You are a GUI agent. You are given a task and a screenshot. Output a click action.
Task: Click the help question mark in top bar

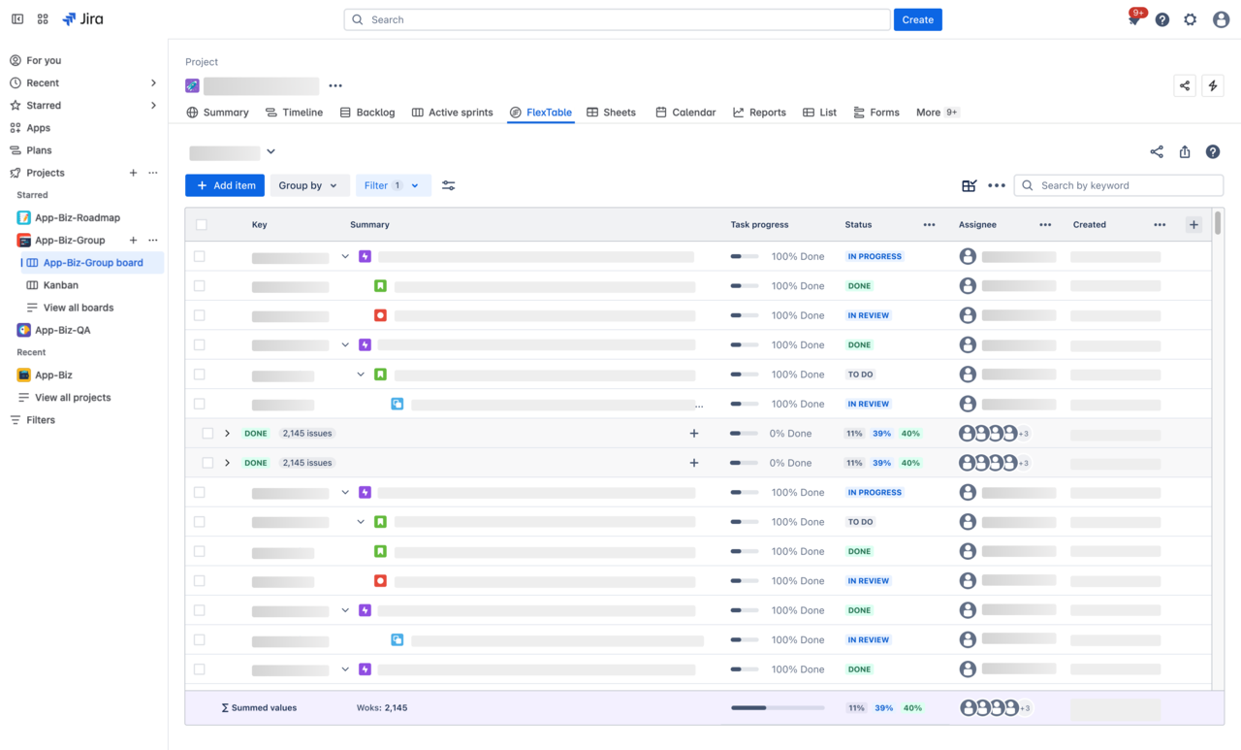pos(1162,20)
